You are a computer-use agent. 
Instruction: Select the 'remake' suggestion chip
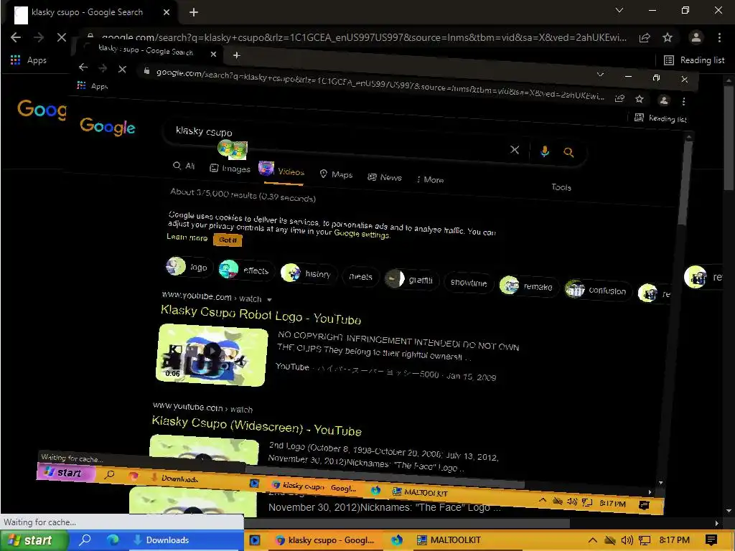(529, 286)
